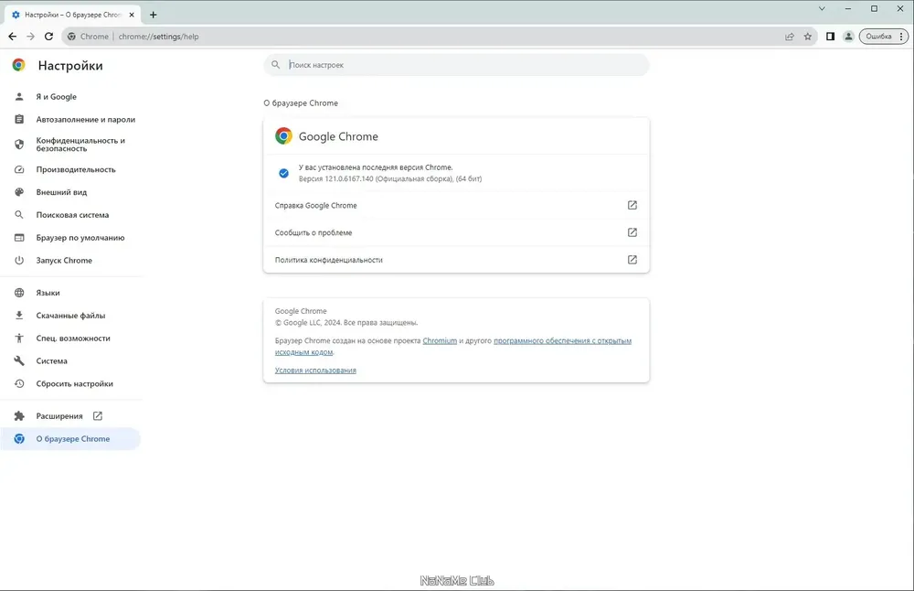The width and height of the screenshot is (914, 591).
Task: Click external-link icon for Справка Google Chrome
Action: pos(632,205)
